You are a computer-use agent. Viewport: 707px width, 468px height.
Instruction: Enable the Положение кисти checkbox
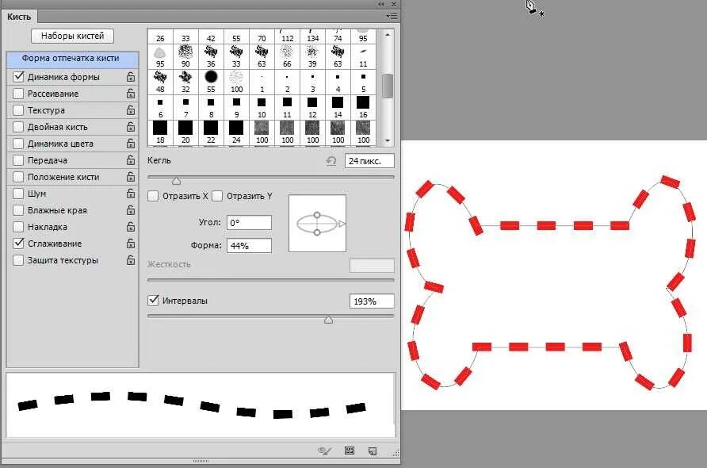click(x=18, y=177)
